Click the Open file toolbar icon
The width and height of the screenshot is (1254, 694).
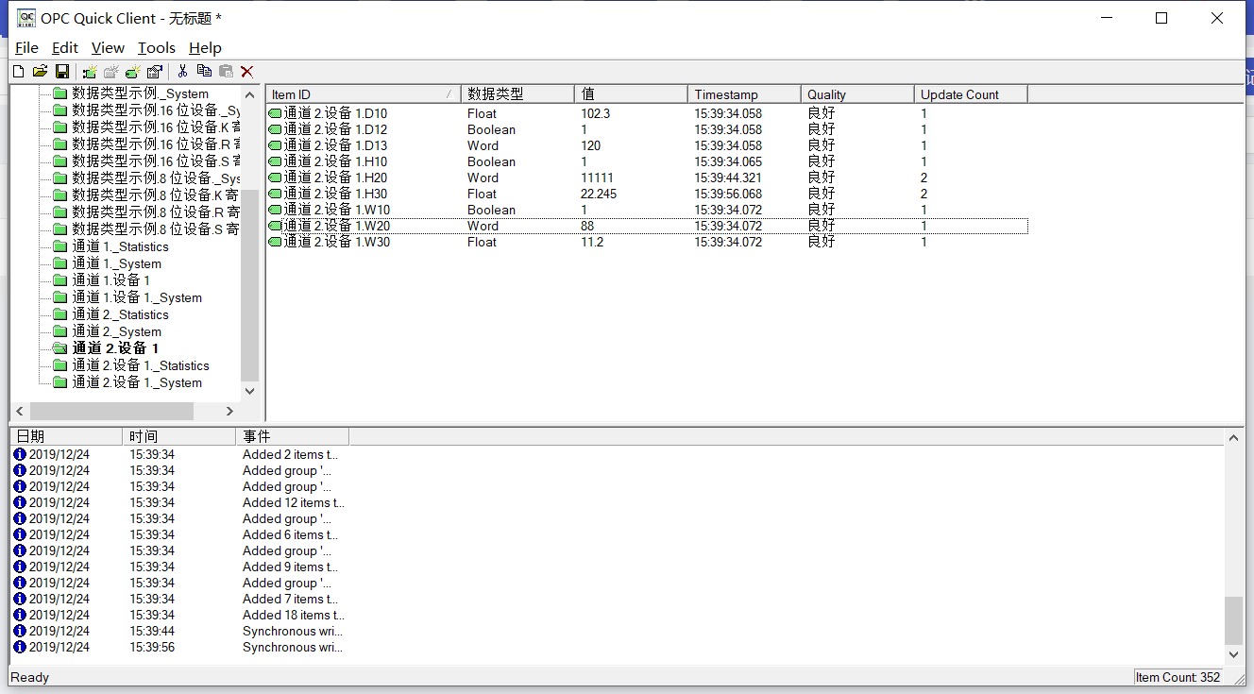point(40,72)
